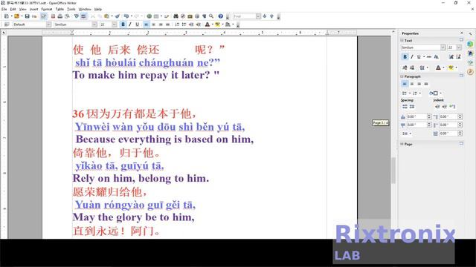This screenshot has height=267, width=476.
Task: Click into the Find toolbar search field
Action: pos(245,16)
